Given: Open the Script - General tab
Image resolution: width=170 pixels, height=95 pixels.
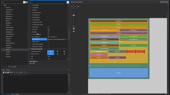Looking at the screenshot, I should (x=6, y=94).
